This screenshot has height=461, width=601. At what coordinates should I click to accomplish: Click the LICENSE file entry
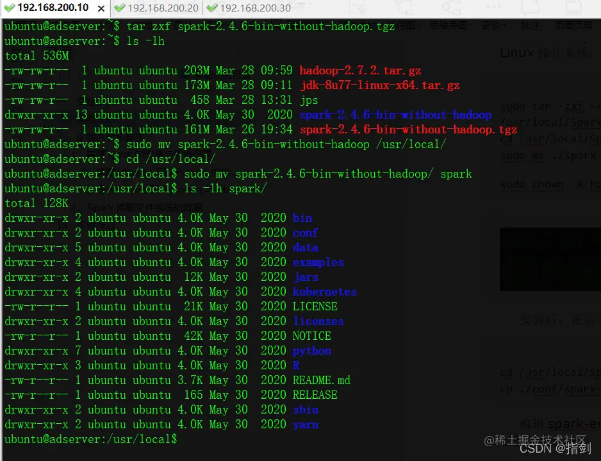315,306
